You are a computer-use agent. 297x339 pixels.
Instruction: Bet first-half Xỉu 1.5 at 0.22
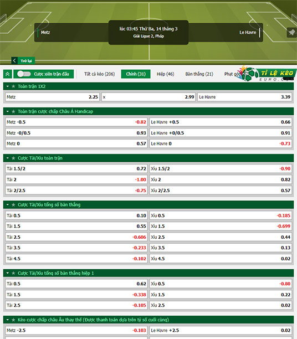click(221, 295)
